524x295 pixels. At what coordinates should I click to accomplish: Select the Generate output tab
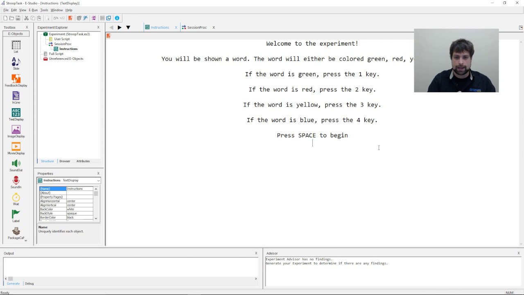click(13, 284)
